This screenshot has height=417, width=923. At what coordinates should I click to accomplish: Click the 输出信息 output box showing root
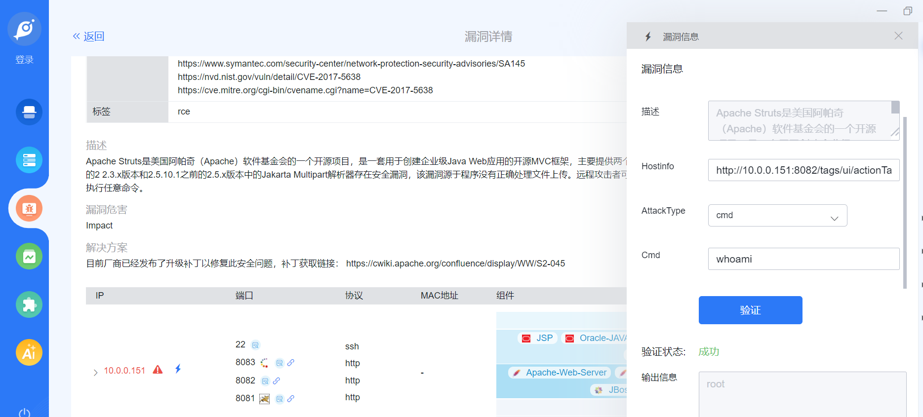click(803, 394)
